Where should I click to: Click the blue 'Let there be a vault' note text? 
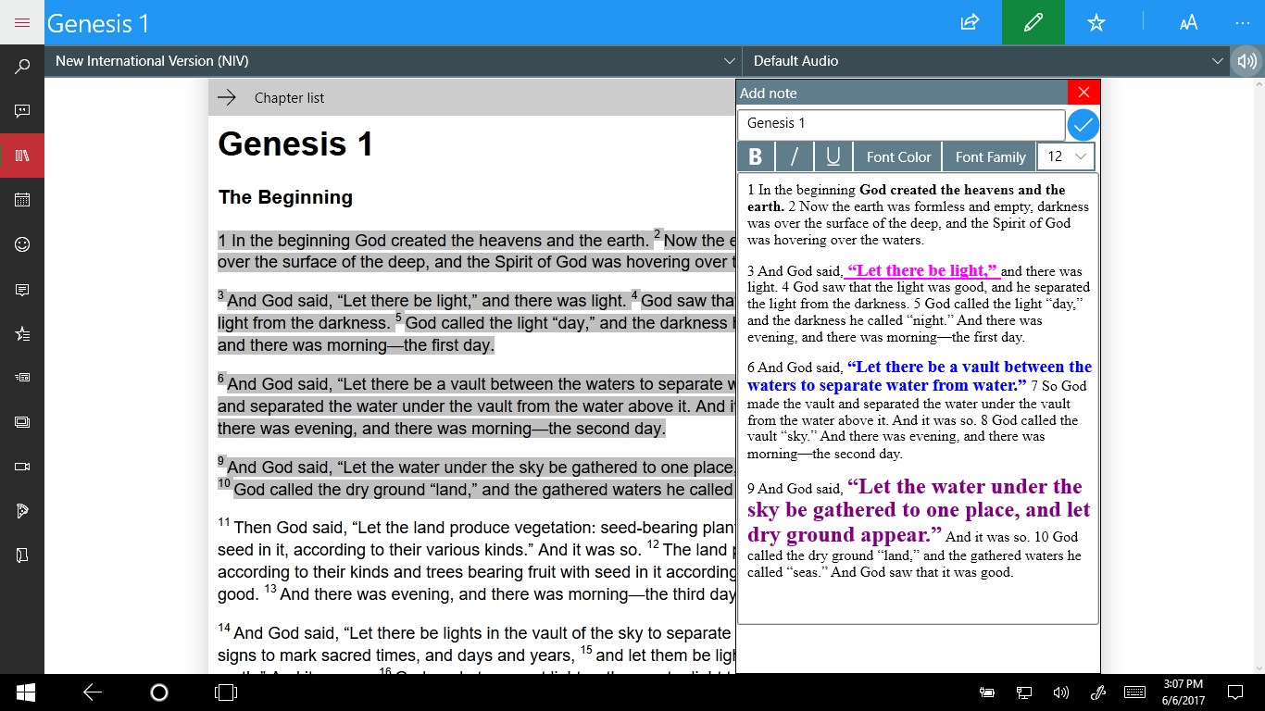click(x=920, y=376)
